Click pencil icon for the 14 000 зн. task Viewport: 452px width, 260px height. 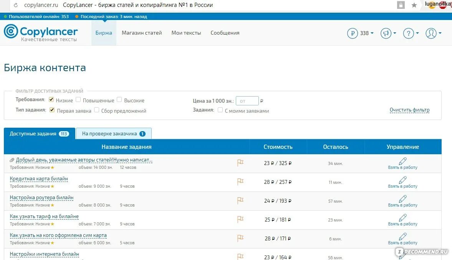coord(403,161)
